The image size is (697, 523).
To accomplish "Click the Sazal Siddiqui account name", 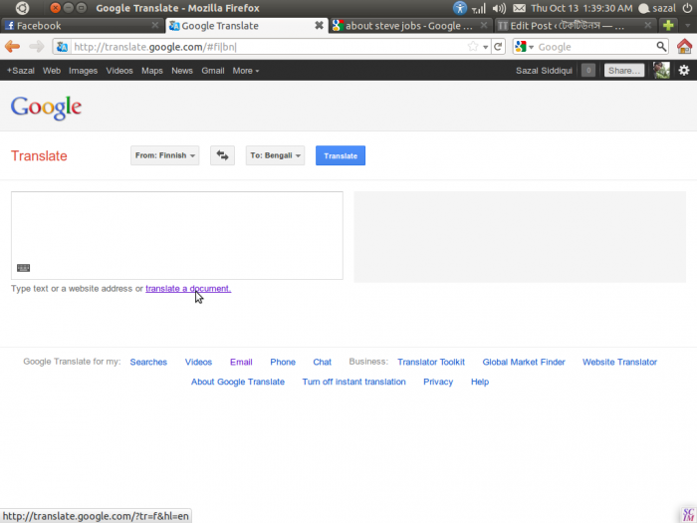I will (544, 71).
